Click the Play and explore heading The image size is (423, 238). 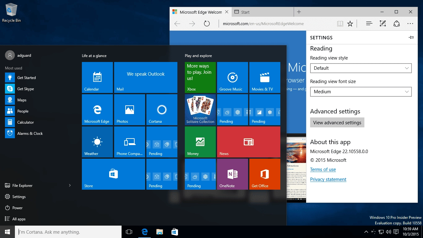pyautogui.click(x=198, y=56)
